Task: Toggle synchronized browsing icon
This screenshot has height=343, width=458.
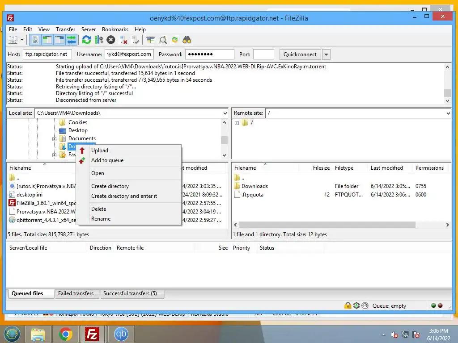Action: 175,40
